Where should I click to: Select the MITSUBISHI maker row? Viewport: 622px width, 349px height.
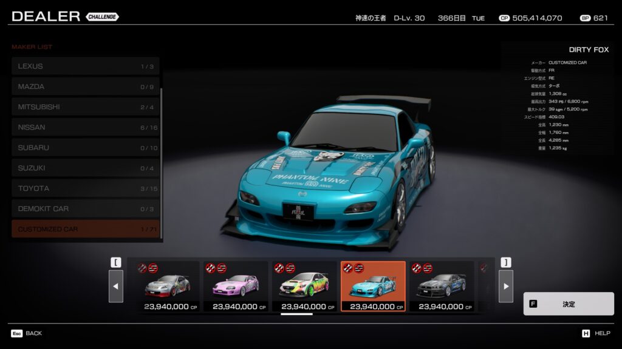click(85, 107)
